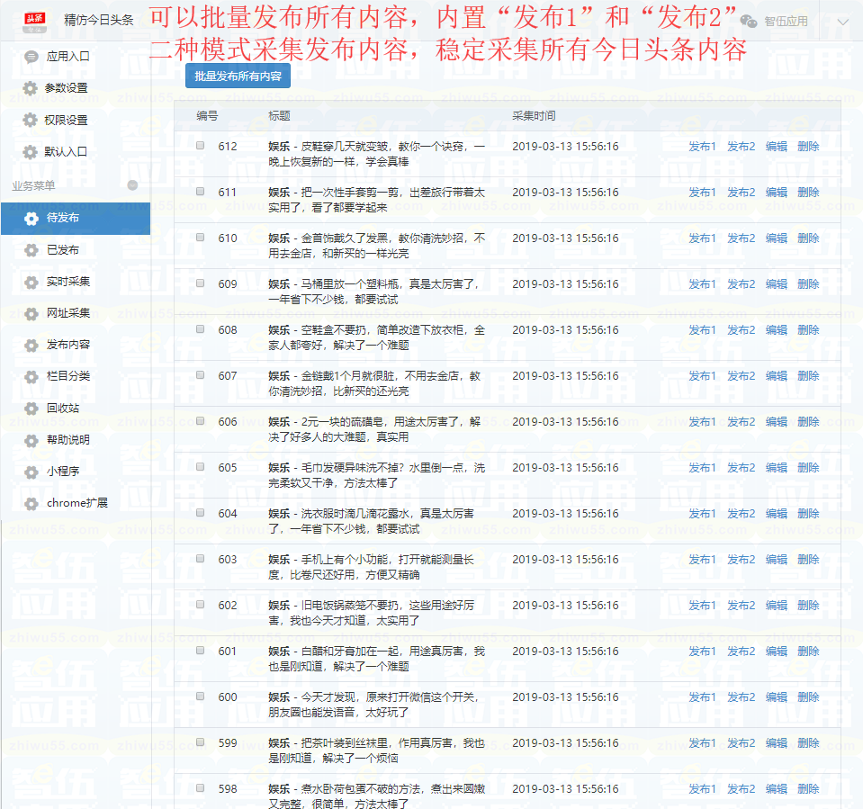Click 编辑 link for row 602

coord(777,606)
